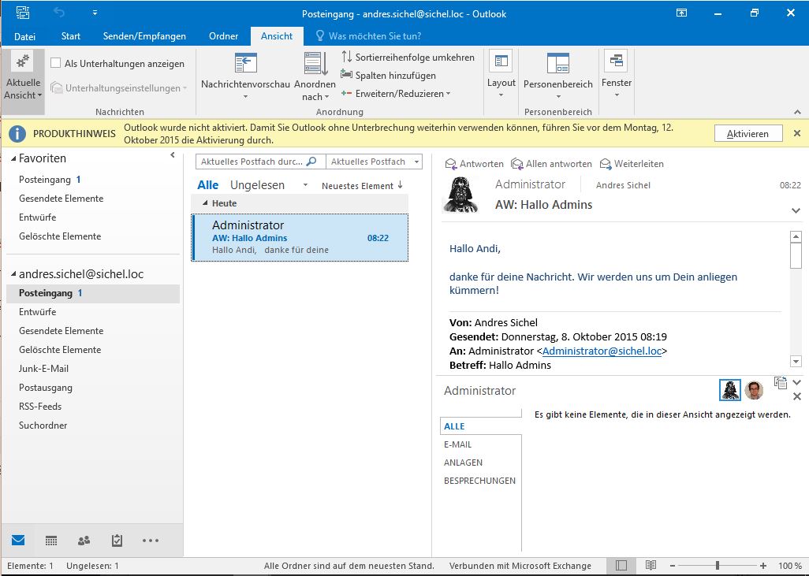Open the Tasks view in navigation bar
The height and width of the screenshot is (576, 809).
[117, 540]
